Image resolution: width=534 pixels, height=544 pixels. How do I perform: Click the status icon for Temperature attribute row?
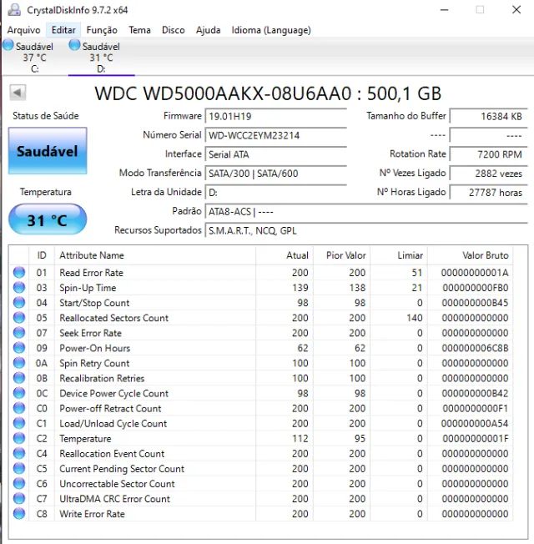point(19,438)
